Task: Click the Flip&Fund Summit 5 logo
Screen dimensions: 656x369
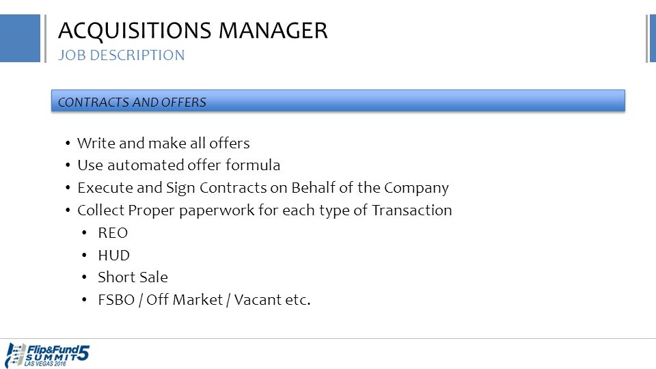Action: 47,355
